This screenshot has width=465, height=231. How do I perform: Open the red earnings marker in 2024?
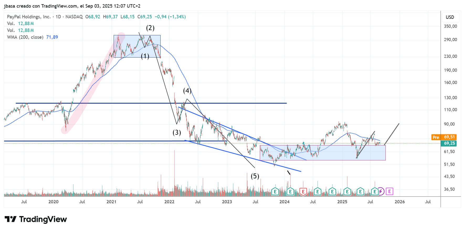point(303,192)
